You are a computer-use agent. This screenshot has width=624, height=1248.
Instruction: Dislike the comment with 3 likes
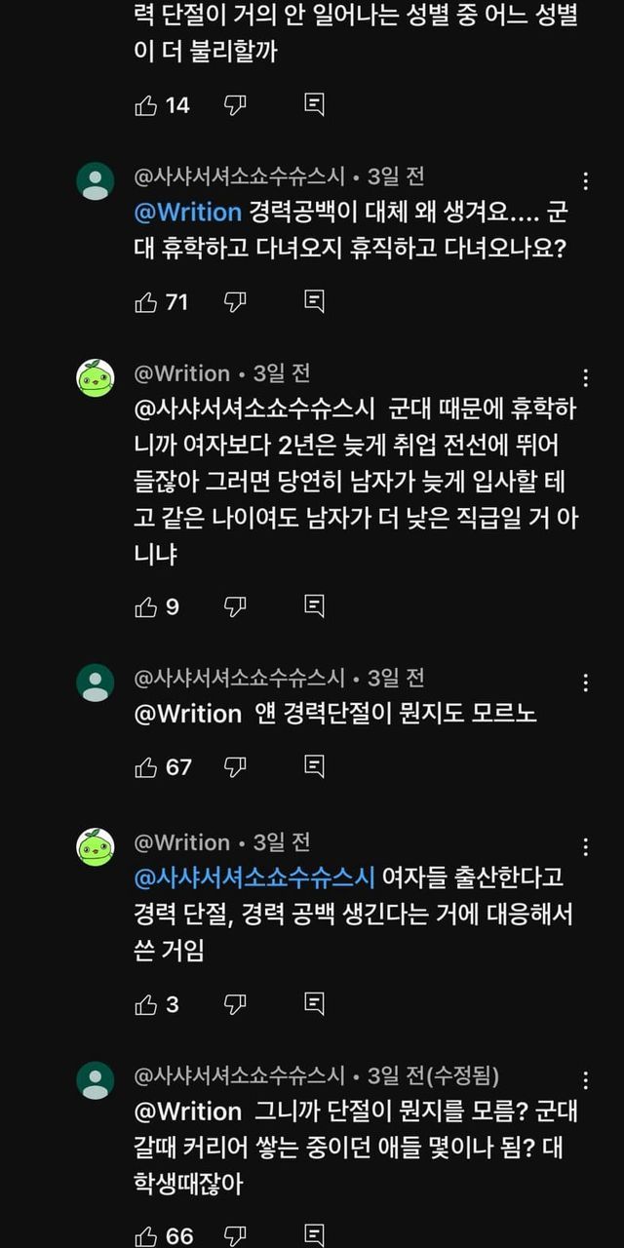click(235, 1003)
